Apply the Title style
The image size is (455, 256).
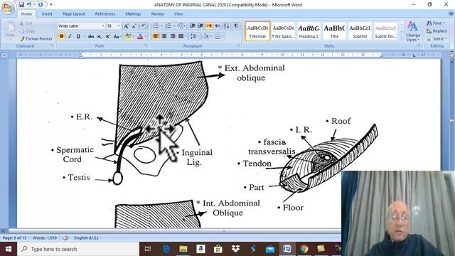[334, 31]
